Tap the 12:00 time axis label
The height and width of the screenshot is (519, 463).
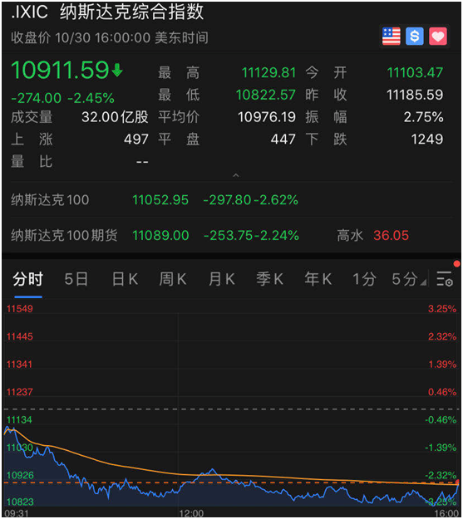pos(191,513)
